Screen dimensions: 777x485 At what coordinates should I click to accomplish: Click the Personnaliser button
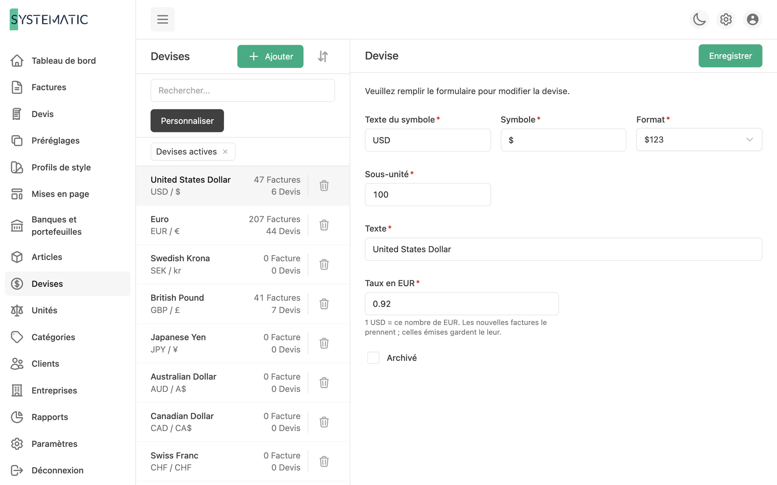pos(187,121)
